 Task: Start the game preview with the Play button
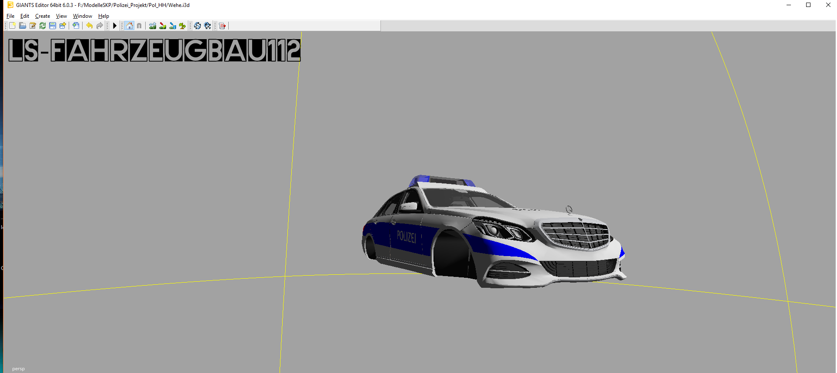point(115,26)
